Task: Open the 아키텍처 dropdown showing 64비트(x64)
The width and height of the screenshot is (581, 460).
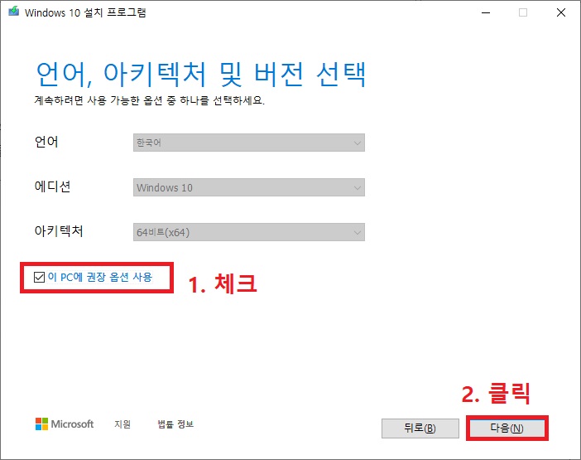Action: coord(249,232)
